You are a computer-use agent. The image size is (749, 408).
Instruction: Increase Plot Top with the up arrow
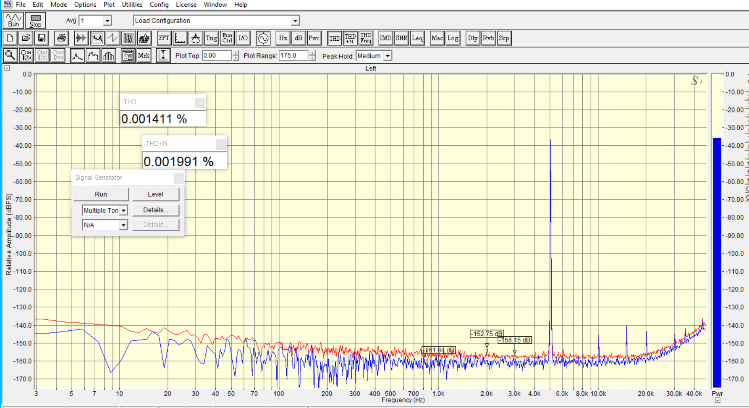(x=236, y=53)
